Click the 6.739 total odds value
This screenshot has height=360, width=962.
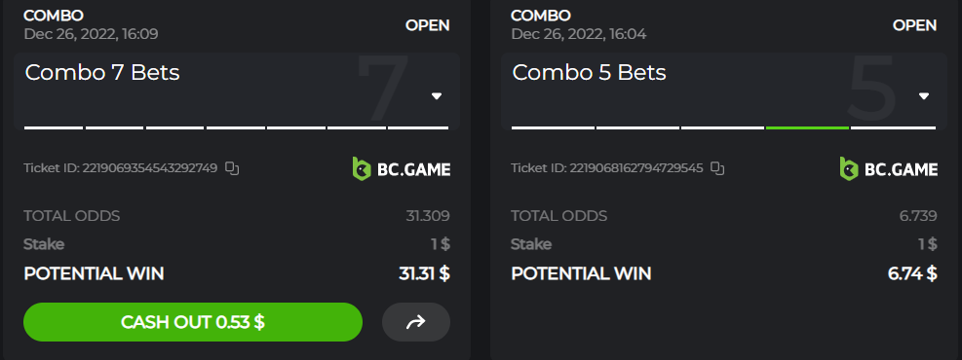tap(918, 216)
